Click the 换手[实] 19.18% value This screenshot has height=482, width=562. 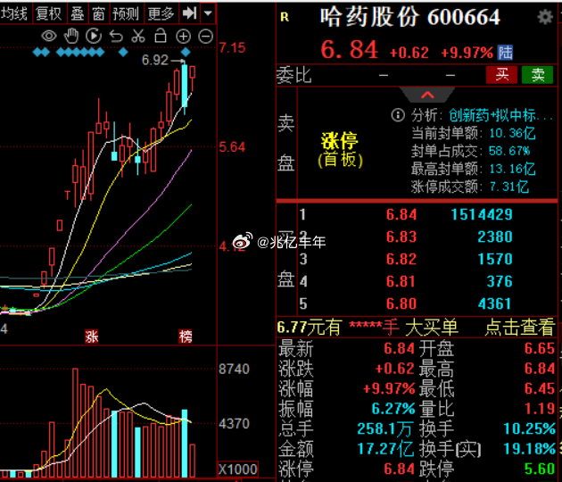tap(529, 449)
